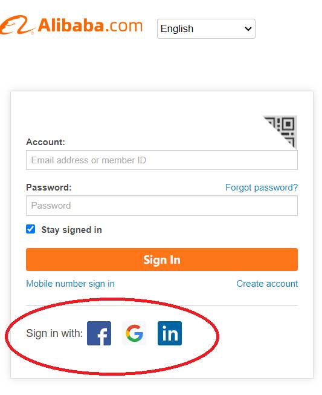This screenshot has width=322, height=395.
Task: Click the 'Password:' field label
Action: pos(49,188)
